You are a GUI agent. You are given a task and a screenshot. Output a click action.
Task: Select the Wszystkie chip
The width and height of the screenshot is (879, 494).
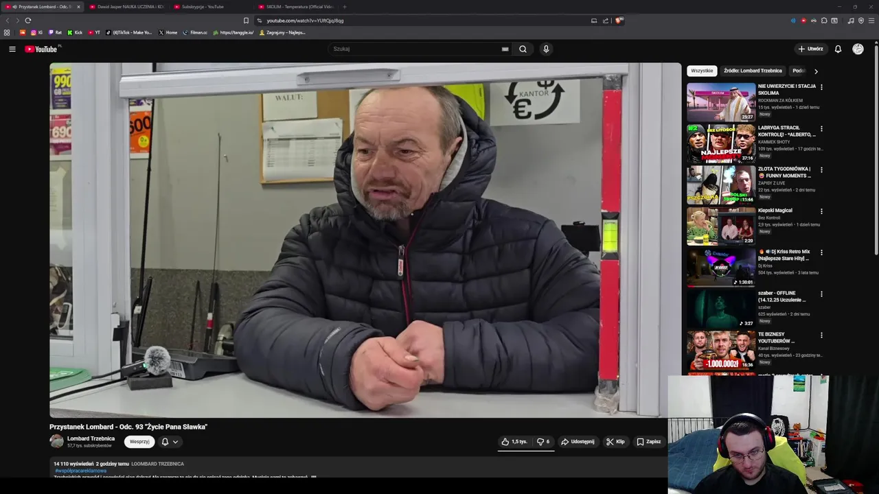tap(702, 71)
